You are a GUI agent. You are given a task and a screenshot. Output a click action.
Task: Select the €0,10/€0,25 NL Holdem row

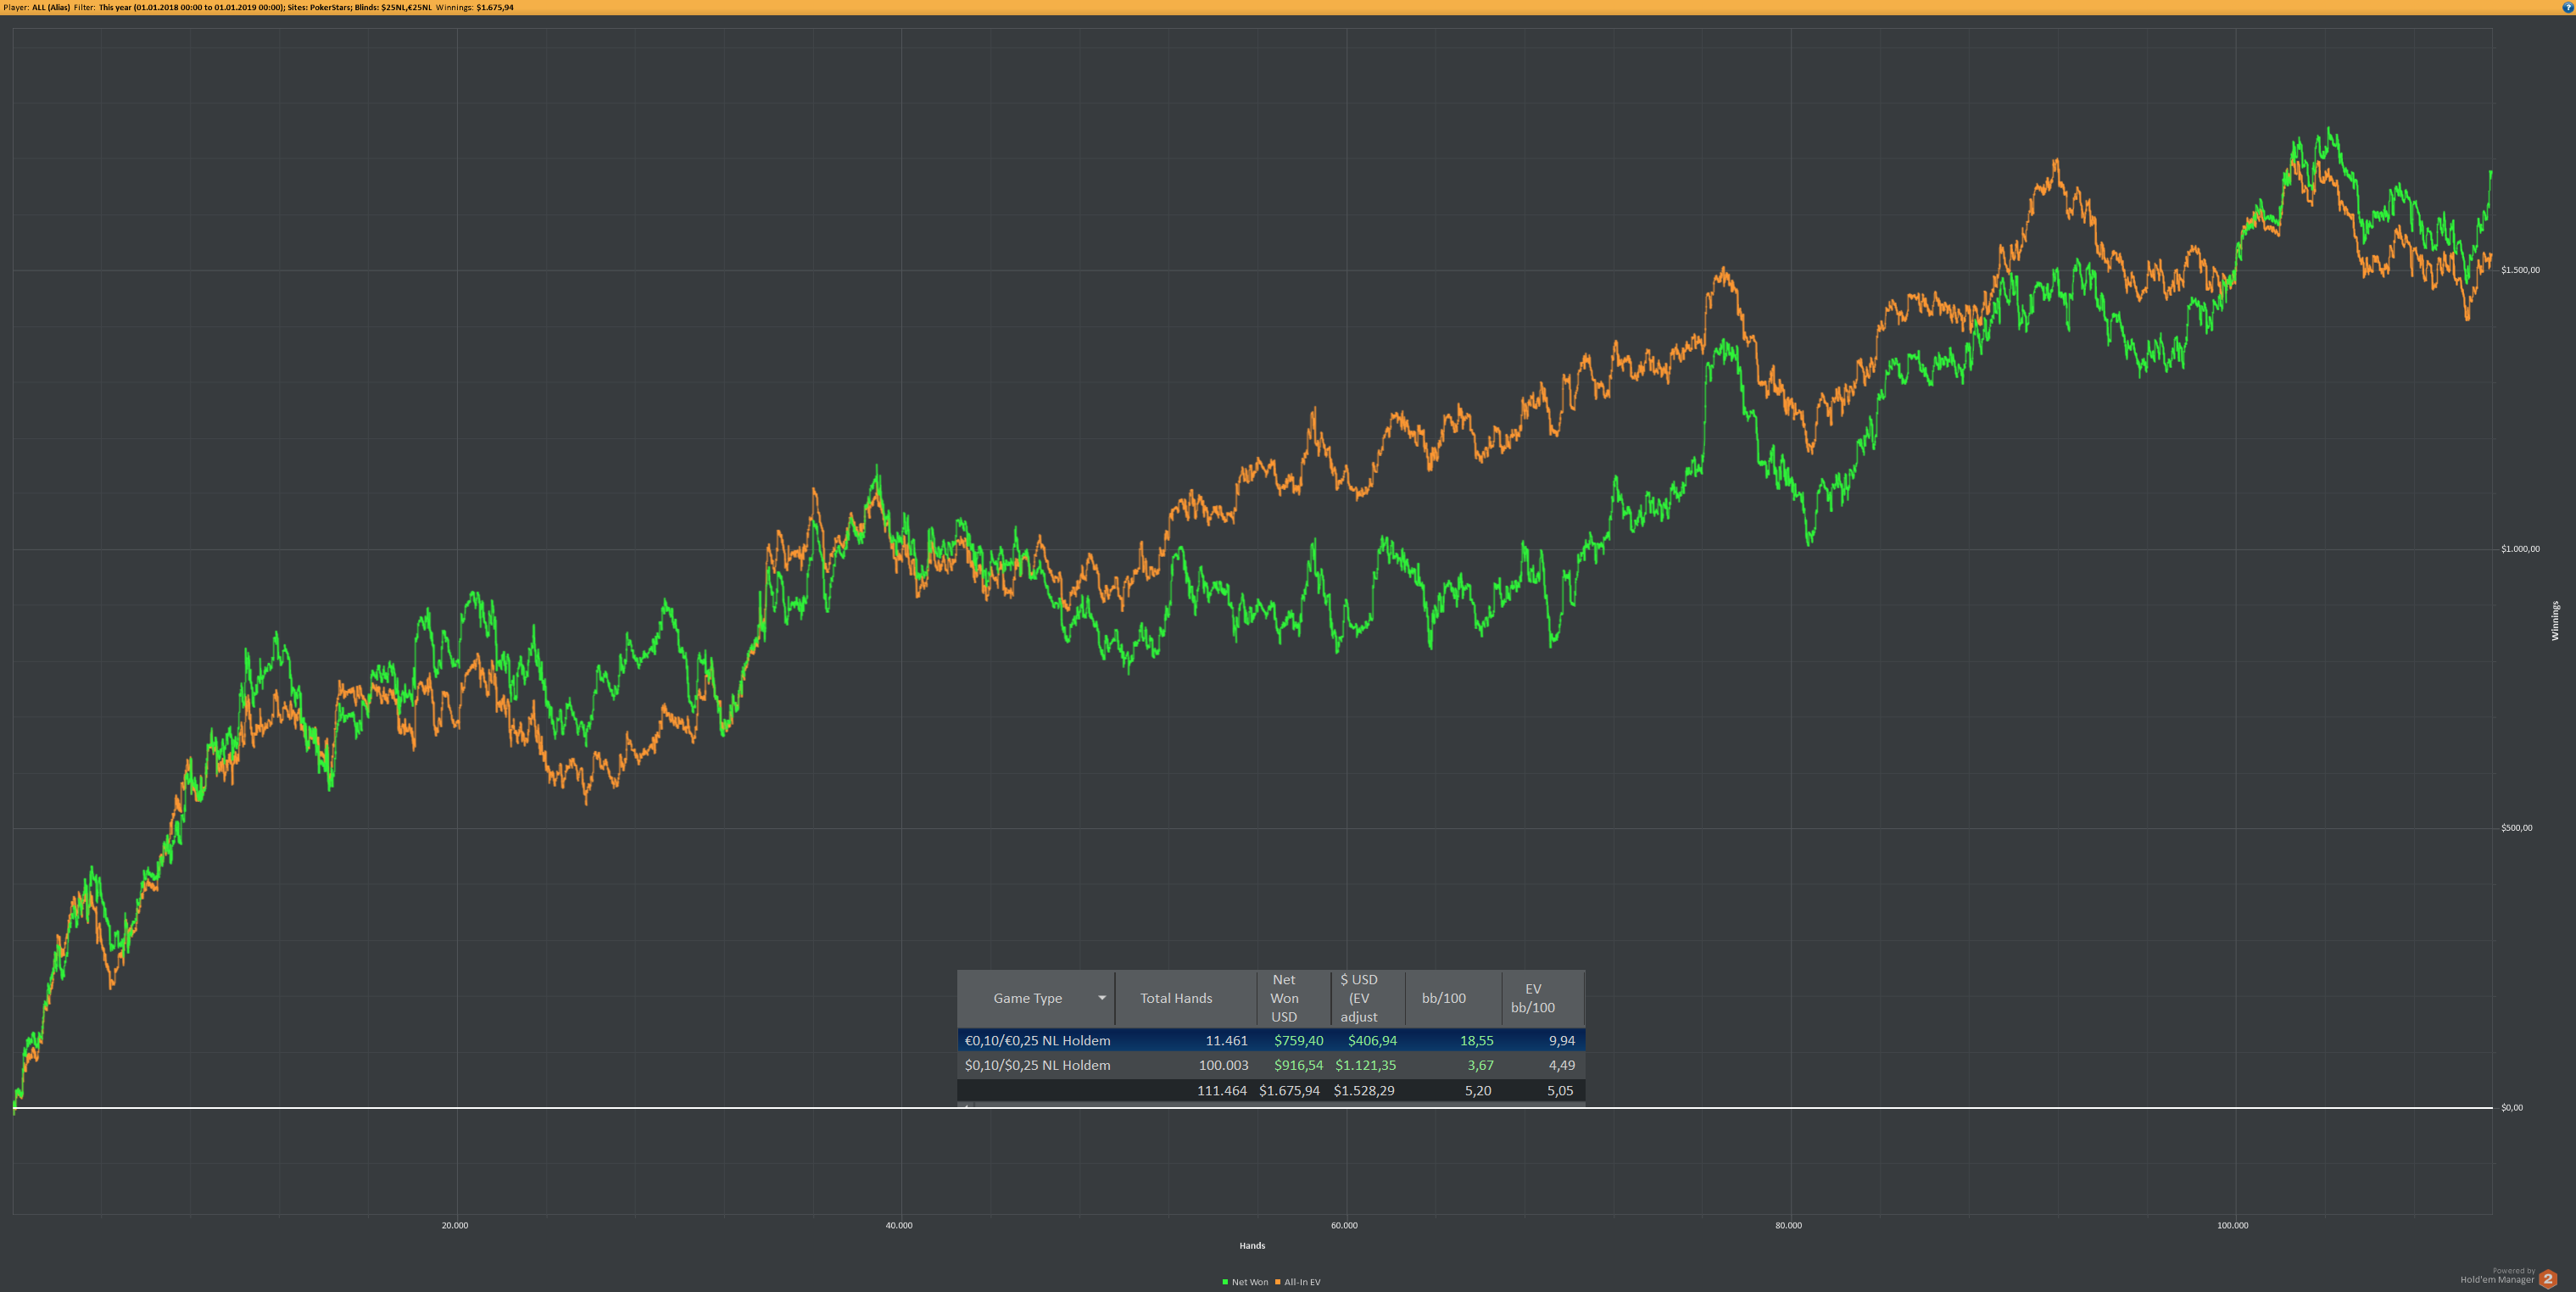tap(1271, 1041)
